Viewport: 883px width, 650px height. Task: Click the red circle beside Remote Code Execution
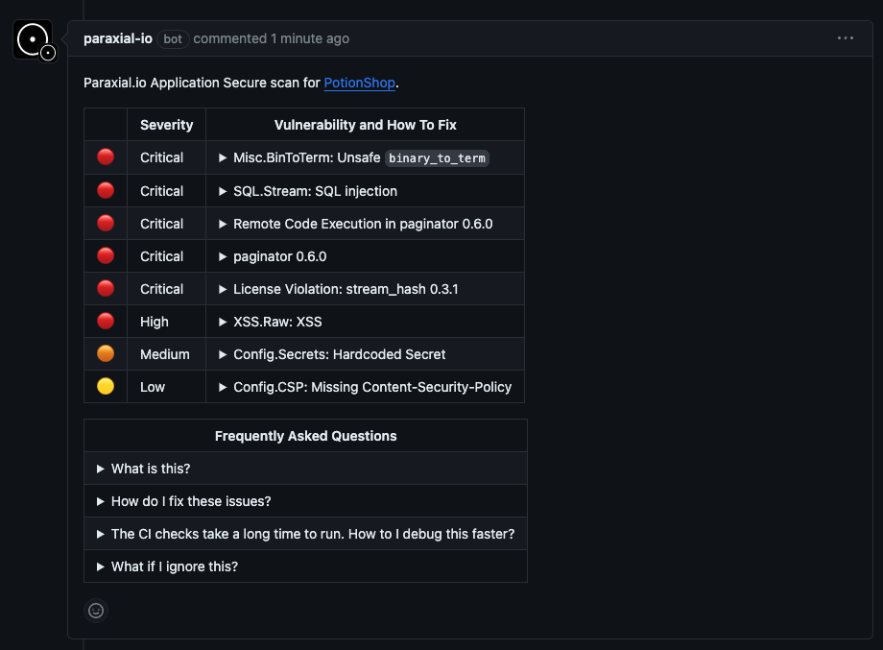(106, 223)
